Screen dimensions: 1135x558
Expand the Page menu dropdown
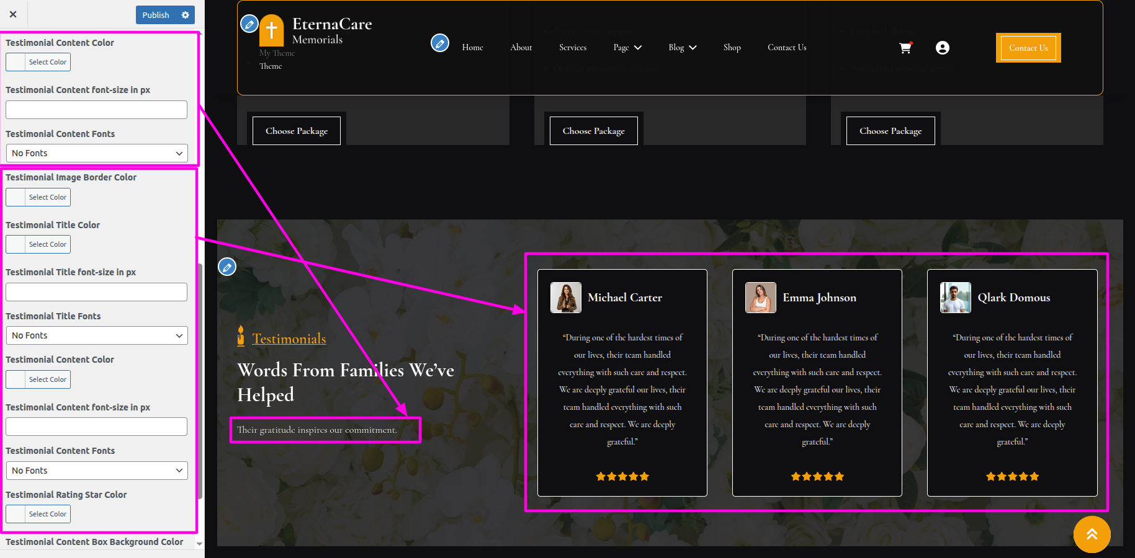pyautogui.click(x=627, y=48)
